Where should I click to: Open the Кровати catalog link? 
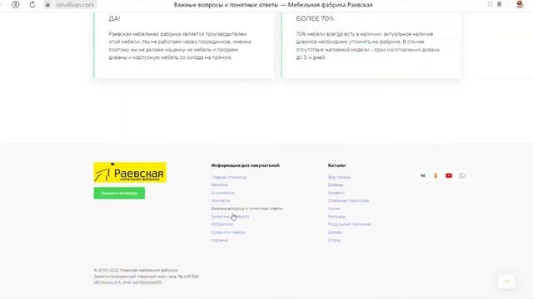(336, 193)
